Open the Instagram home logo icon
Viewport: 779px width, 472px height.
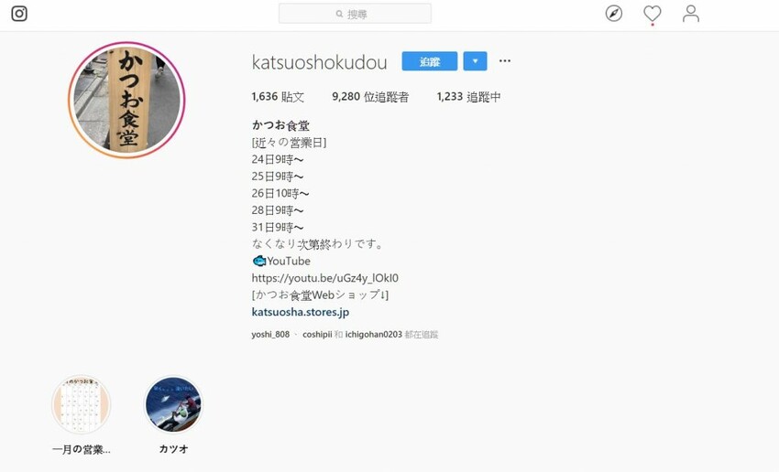(x=19, y=14)
